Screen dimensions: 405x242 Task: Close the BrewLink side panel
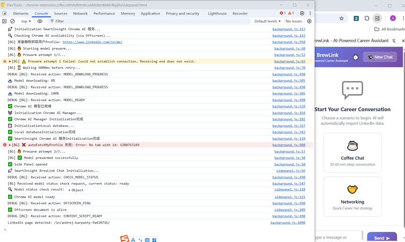pos(402,41)
